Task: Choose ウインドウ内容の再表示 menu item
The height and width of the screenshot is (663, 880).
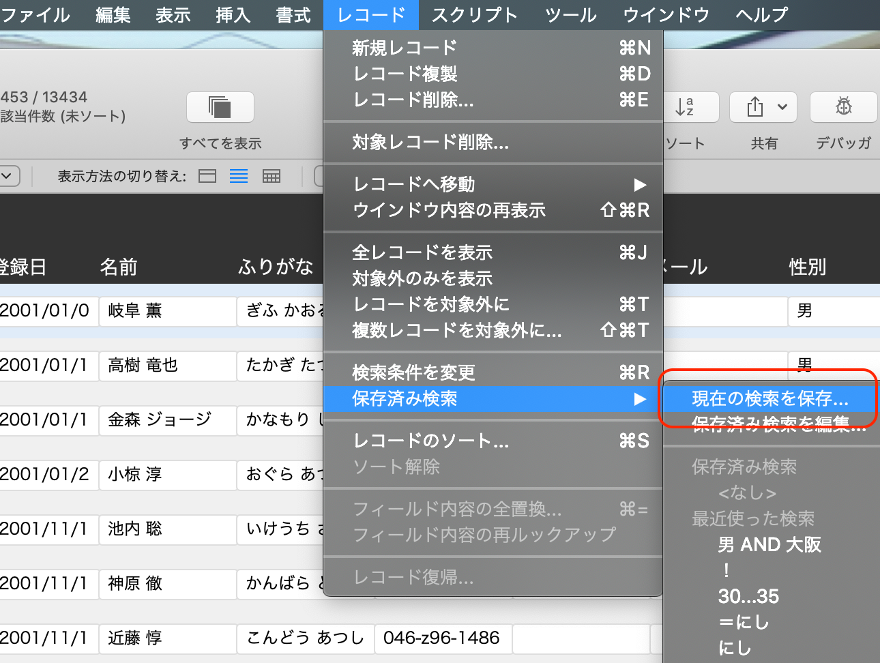Action: click(493, 210)
